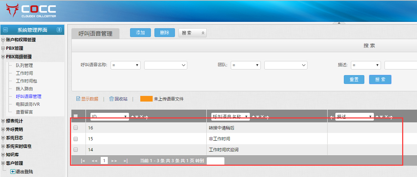Screen dimensions: 417x177
Task: Open the 呼叫语音名称 operator dropdown
Action: click(x=125, y=65)
